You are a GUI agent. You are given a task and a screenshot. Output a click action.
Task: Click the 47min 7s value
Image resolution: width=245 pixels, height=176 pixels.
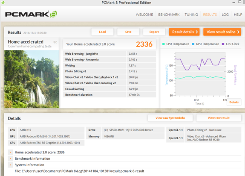point(134,95)
